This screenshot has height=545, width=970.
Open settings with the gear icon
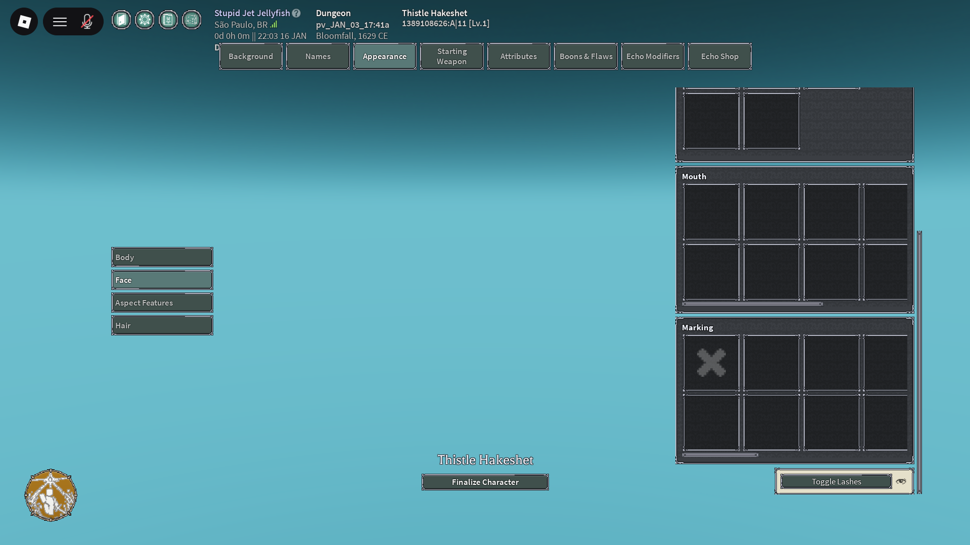pos(145,20)
